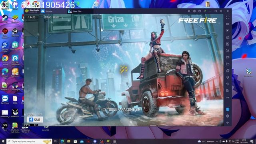The width and height of the screenshot is (256, 144).
Task: Open the BYPASS 2.0 desktop shortcut
Action: (x=15, y=113)
